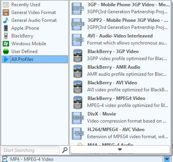Viewport: 173px width, 162px height.
Task: Click the General Audio Format music note icon
Action: click(6, 20)
